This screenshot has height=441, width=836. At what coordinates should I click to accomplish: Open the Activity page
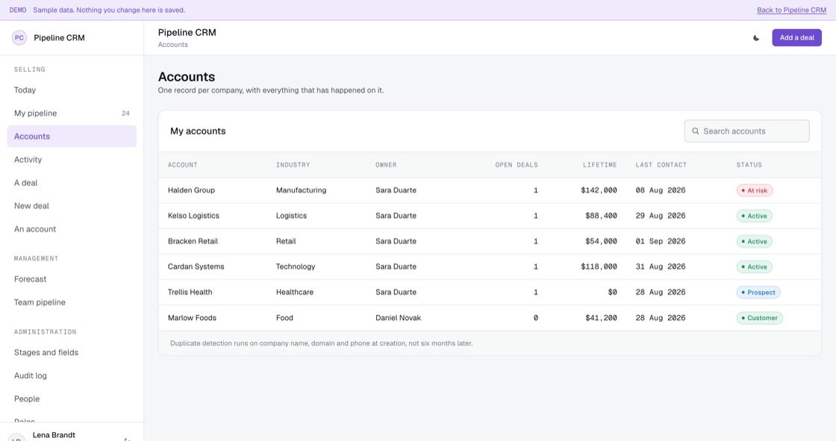click(72, 160)
